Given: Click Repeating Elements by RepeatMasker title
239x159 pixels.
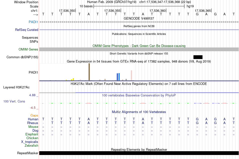Looking at the screenshot, I should pos(139,149).
